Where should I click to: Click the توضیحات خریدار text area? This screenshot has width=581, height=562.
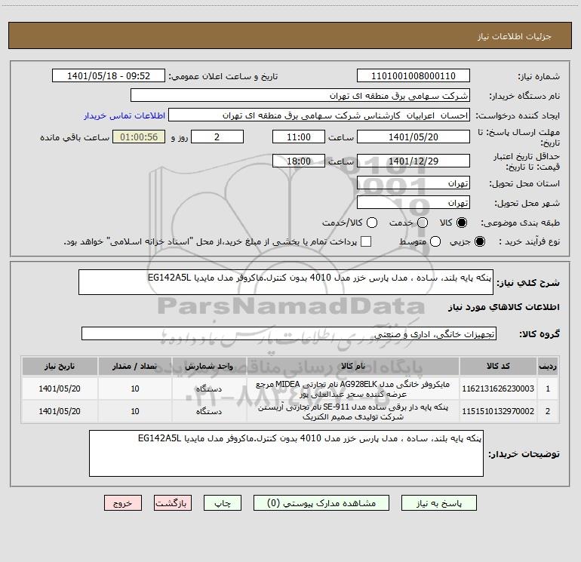tap(286, 453)
